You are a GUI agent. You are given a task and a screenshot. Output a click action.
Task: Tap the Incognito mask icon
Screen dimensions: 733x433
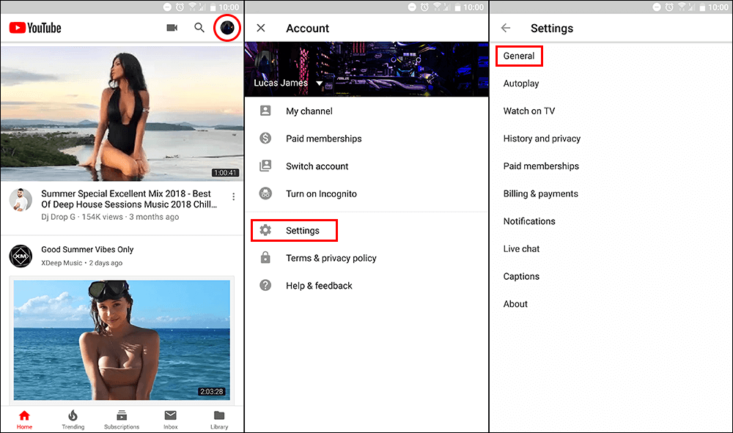[x=265, y=193]
